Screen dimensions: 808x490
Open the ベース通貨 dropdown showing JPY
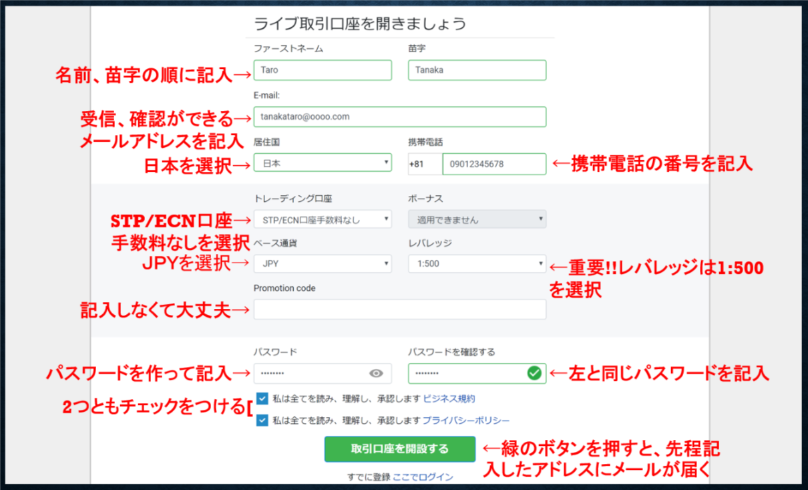point(323,263)
